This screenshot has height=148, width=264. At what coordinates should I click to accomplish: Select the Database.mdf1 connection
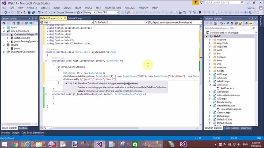click(x=22, y=38)
